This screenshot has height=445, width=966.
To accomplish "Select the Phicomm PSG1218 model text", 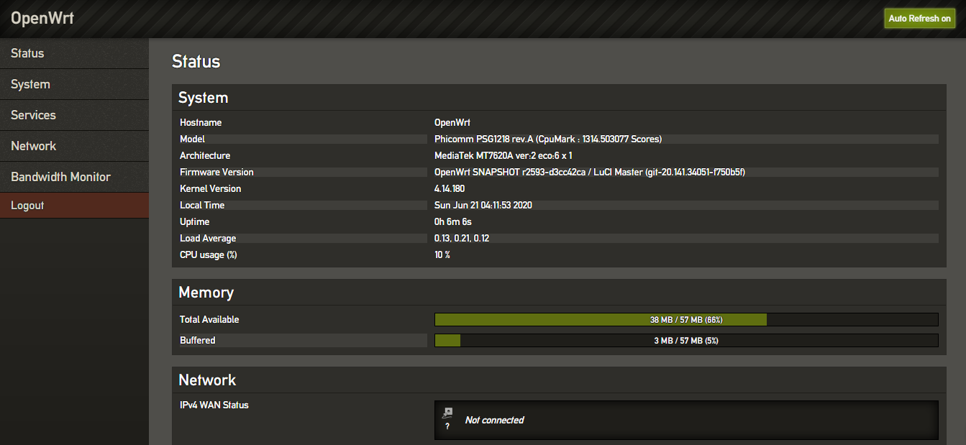I will (548, 139).
